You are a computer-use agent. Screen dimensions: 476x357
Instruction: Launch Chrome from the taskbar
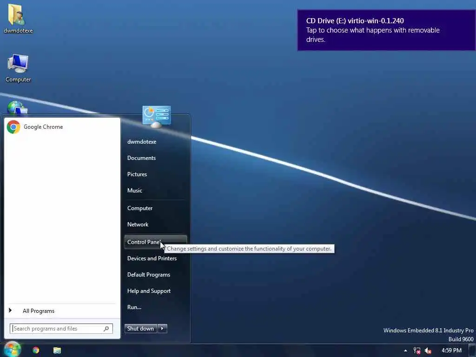(36, 350)
